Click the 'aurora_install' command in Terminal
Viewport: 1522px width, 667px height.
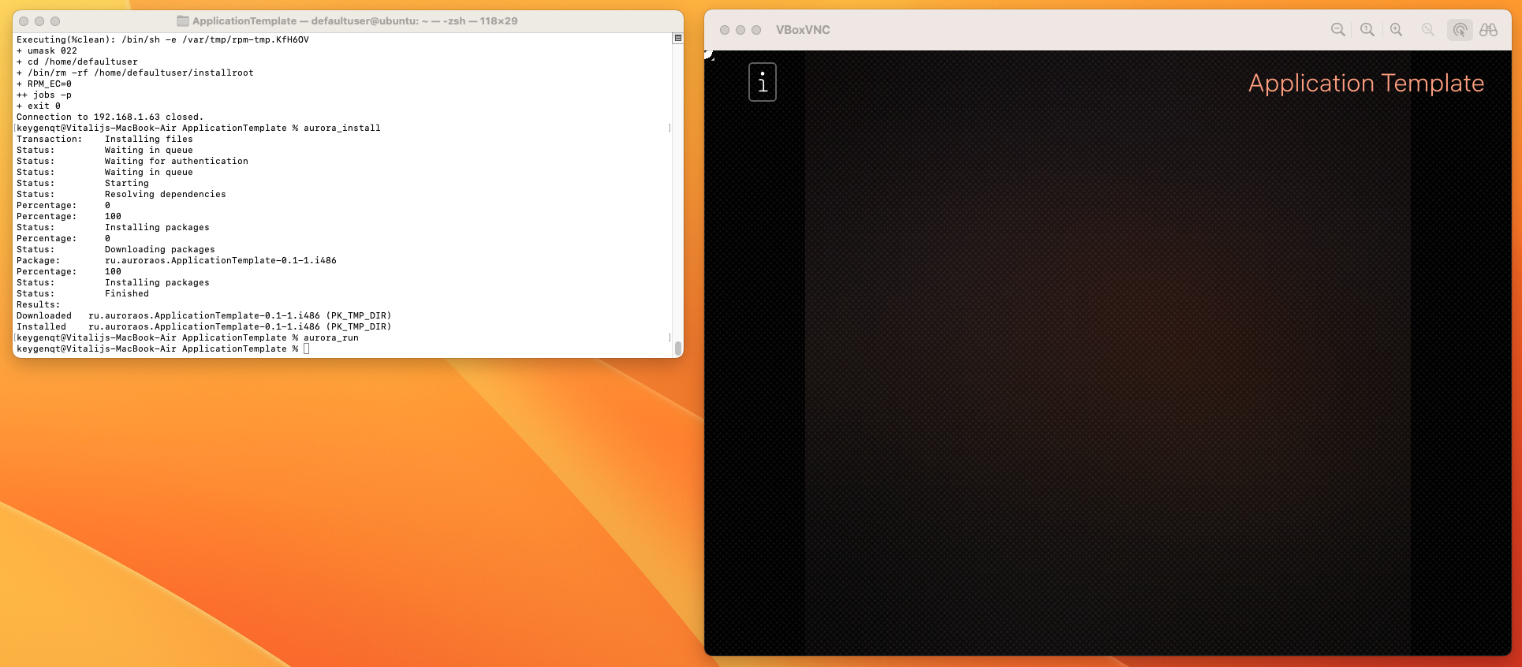click(x=342, y=128)
